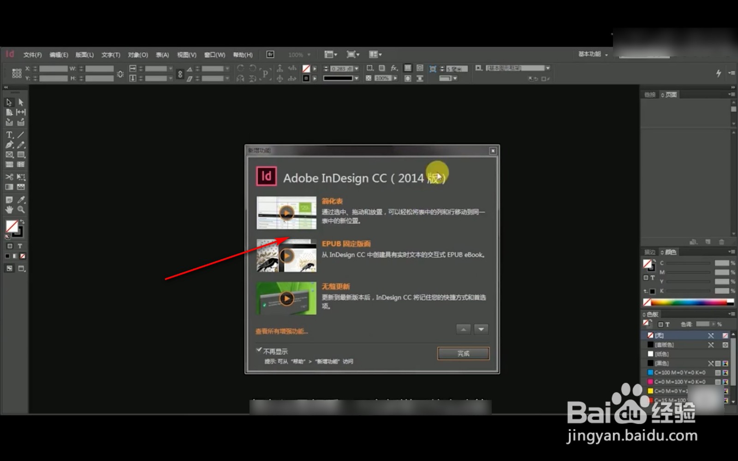Open Adobe Bridge via Br icon
This screenshot has height=461, width=738.
pyautogui.click(x=270, y=54)
